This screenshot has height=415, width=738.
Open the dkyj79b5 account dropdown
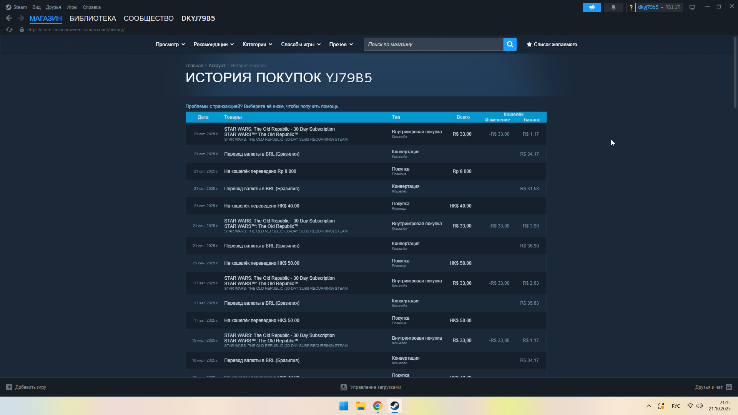pos(650,7)
